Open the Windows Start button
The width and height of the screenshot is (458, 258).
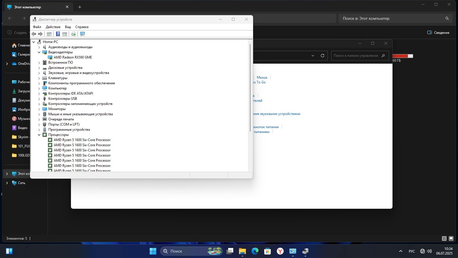point(153,251)
